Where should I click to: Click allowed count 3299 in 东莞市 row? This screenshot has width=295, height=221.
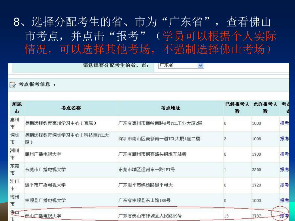tap(257, 169)
